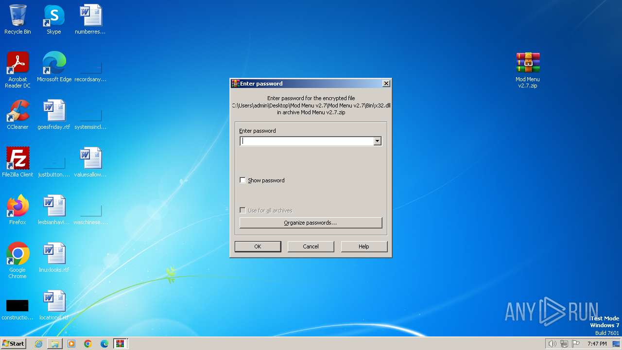Select goesfriday.rtf document icon
The width and height of the screenshot is (622, 350).
point(54,115)
